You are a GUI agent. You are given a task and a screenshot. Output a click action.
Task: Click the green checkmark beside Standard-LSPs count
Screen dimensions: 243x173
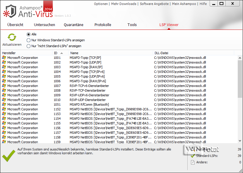(193, 156)
